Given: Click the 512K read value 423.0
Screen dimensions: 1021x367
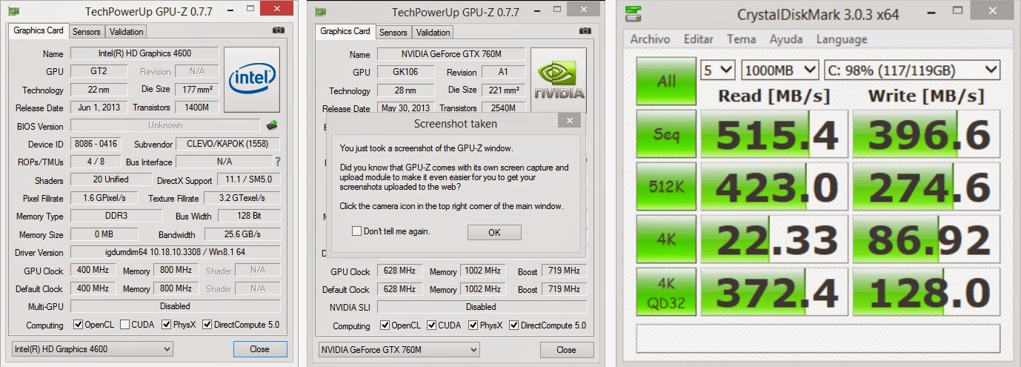Looking at the screenshot, I should tap(774, 187).
